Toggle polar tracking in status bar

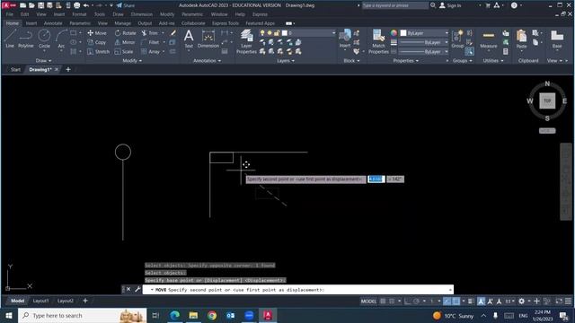(x=416, y=301)
